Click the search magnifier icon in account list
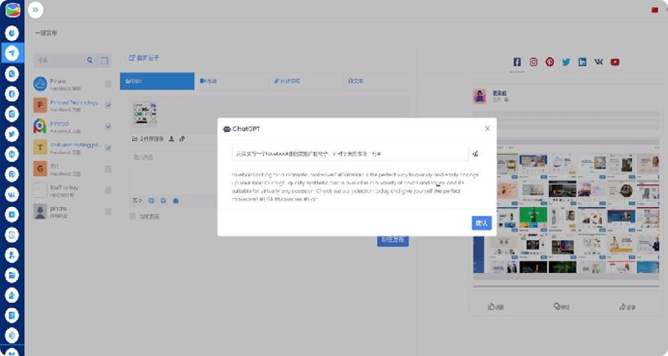The image size is (668, 356). [x=90, y=60]
